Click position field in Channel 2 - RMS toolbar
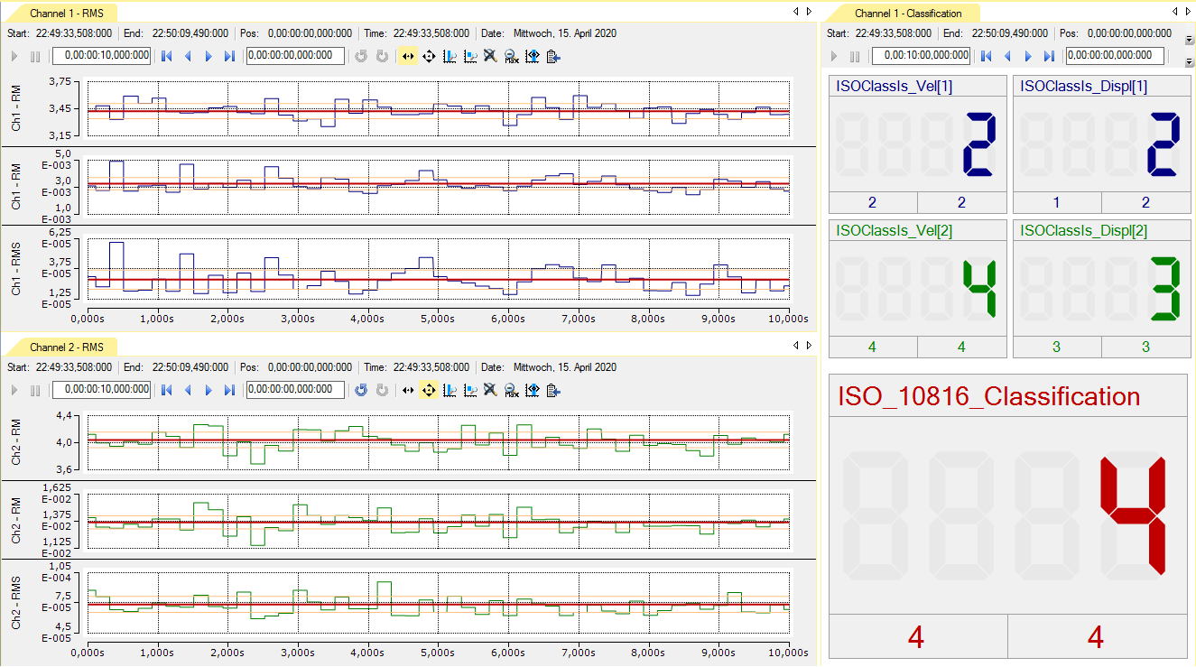 coord(295,390)
